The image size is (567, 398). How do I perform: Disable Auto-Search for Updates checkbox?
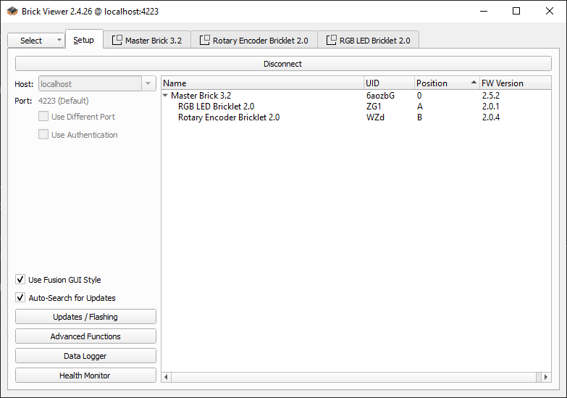coord(20,298)
